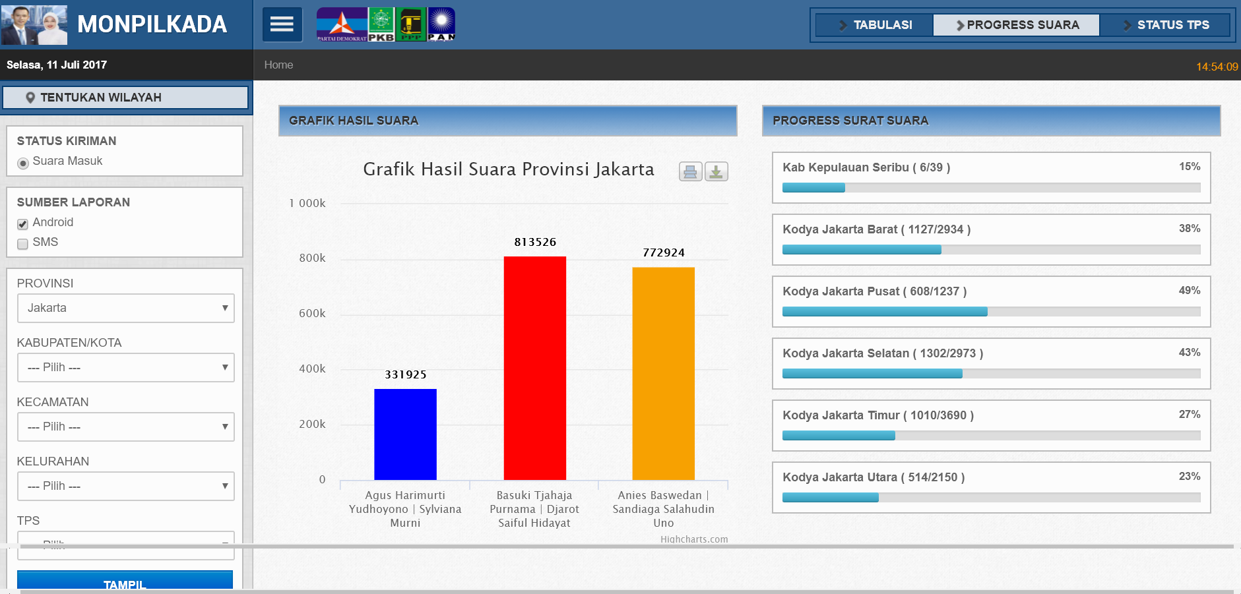Screen dimensions: 1241x594
Task: Open the Kecamatan dropdown list
Action: click(x=126, y=427)
